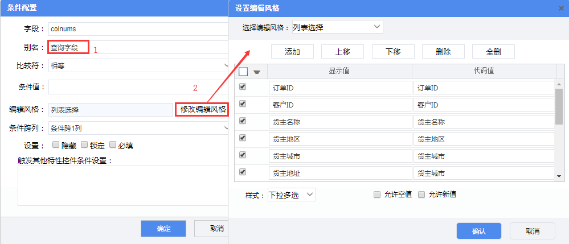Screen dimensions: 569x244
Task: Open the 比较符 相等 dropdown
Action: (x=138, y=65)
